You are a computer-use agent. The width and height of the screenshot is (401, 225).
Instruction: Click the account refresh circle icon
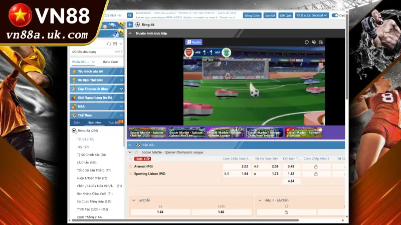[109, 44]
